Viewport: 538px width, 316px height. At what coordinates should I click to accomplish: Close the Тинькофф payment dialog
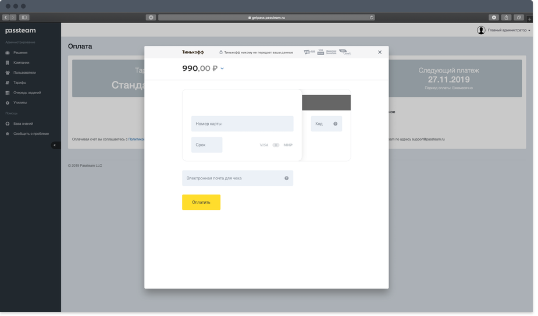380,52
